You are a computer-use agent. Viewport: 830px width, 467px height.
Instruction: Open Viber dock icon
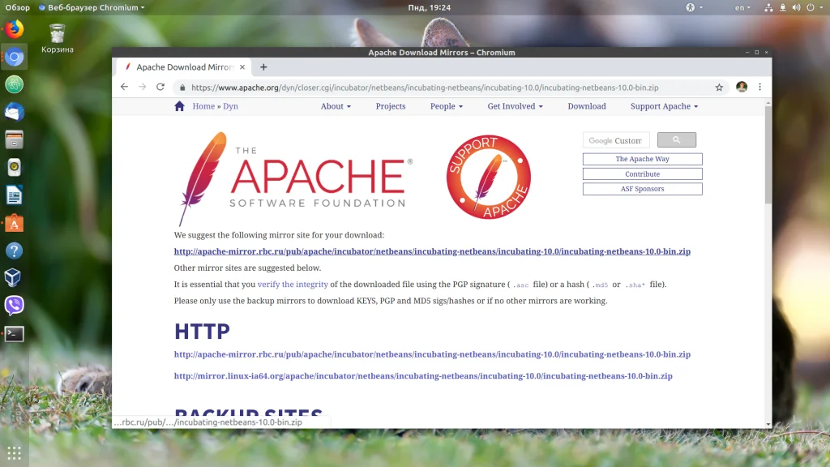pos(15,306)
